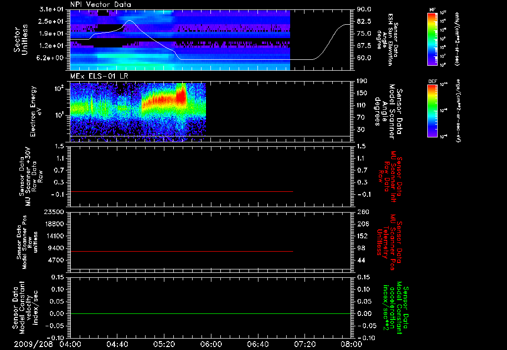The width and height of the screenshot is (507, 350).
Task: Click the 60.0 elevation angle tick
Action: tap(364, 58)
